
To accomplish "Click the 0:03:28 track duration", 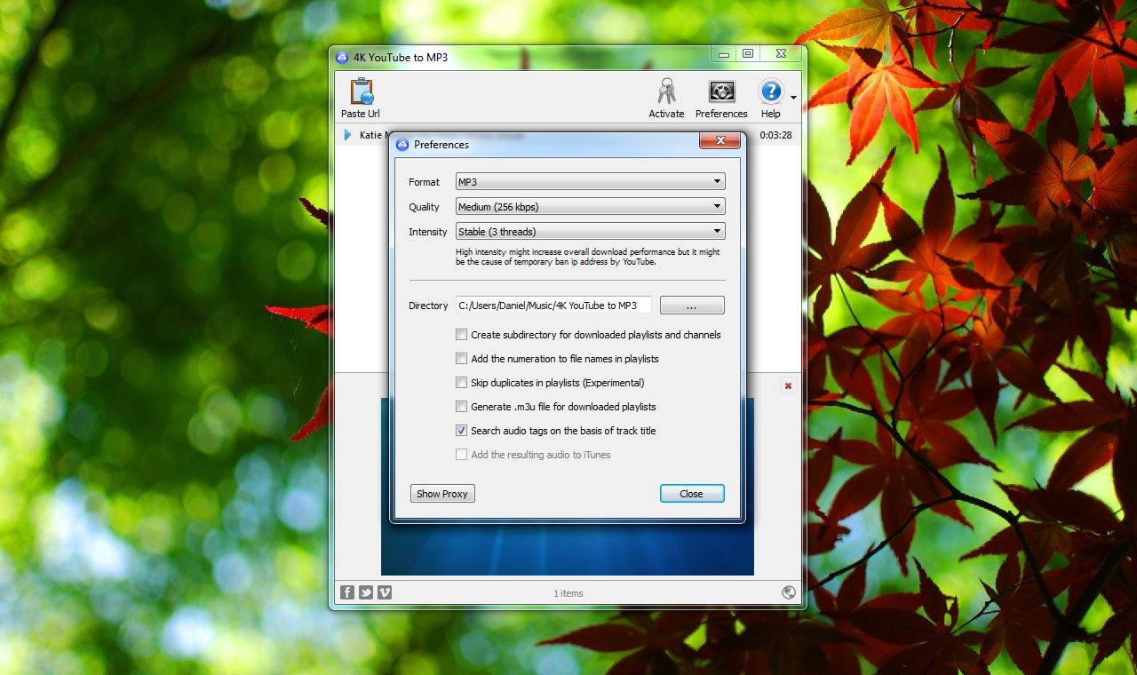I will point(775,135).
